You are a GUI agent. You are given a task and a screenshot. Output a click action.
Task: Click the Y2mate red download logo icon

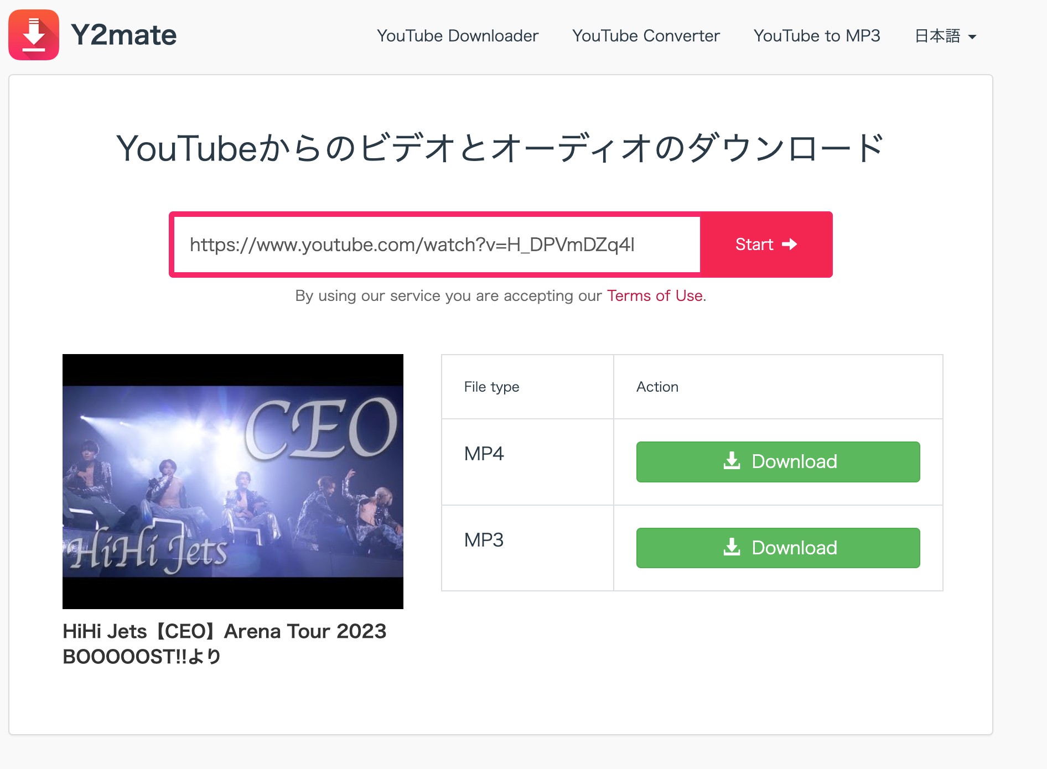point(34,35)
